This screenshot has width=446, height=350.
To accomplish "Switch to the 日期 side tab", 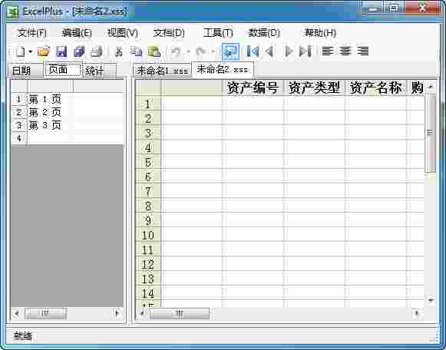I will click(x=25, y=70).
